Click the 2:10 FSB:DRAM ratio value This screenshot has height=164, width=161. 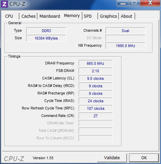96,71
